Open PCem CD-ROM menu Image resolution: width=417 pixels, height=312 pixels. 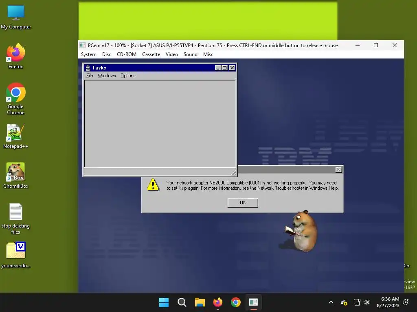coord(127,54)
